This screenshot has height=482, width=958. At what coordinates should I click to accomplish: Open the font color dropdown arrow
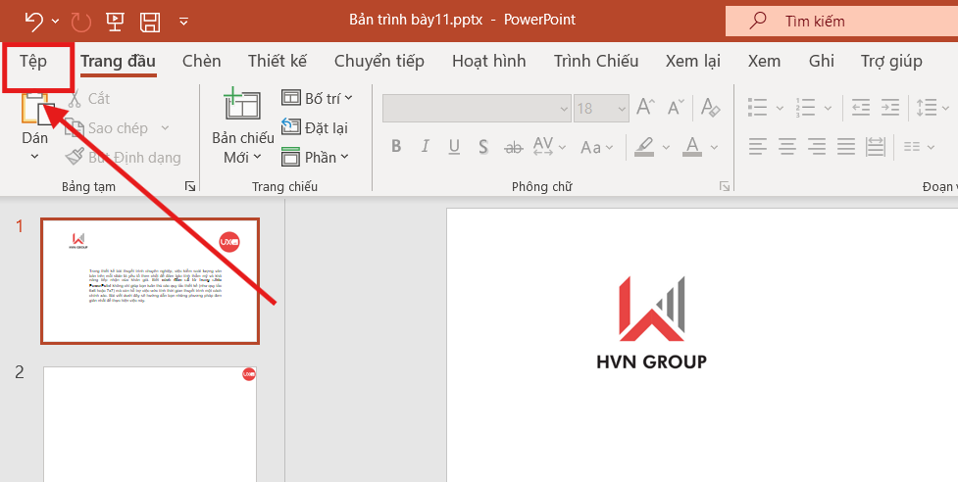pyautogui.click(x=714, y=147)
